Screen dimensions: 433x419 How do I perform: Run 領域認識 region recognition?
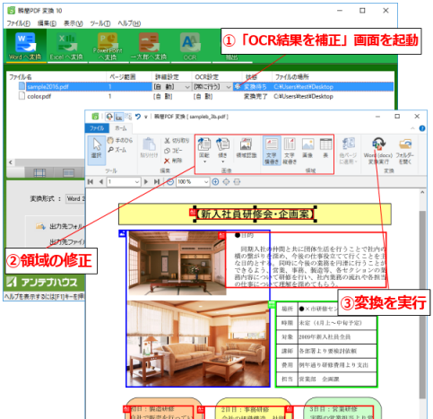[x=247, y=148]
